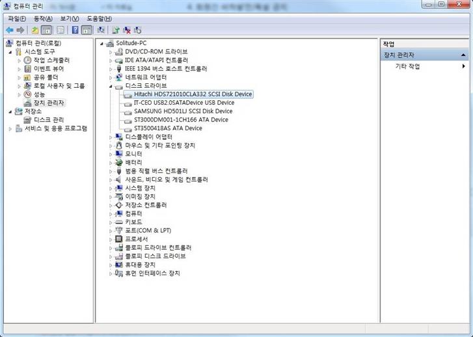Image resolution: width=473 pixels, height=337 pixels.
Task: Click the red X uninstall device icon
Action: 127,30
